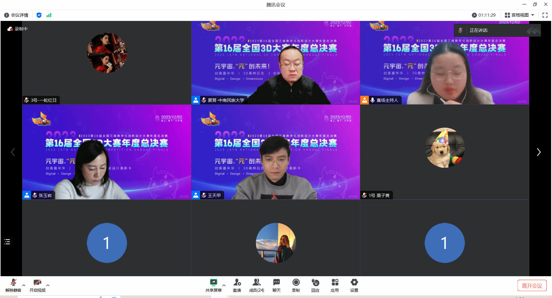Open the 宫格视图 layout dropdown

[x=520, y=15]
